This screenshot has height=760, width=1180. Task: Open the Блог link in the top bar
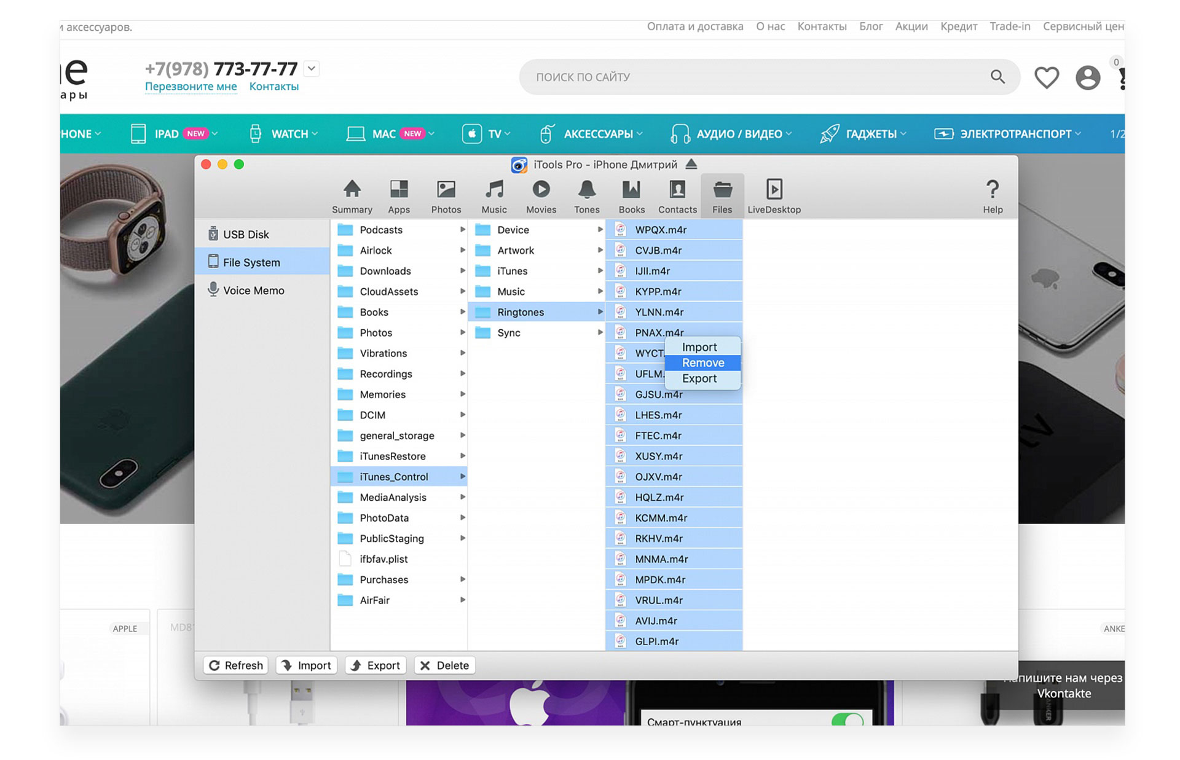pos(871,26)
